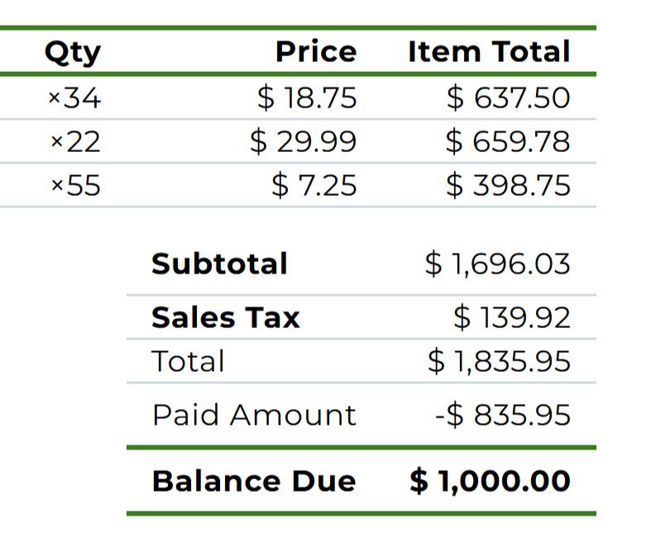Click the Sales Tax label

225,317
